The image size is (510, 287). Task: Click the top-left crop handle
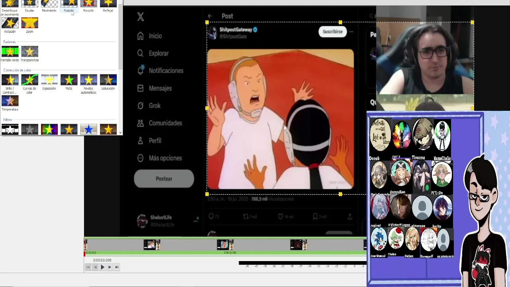coord(207,22)
